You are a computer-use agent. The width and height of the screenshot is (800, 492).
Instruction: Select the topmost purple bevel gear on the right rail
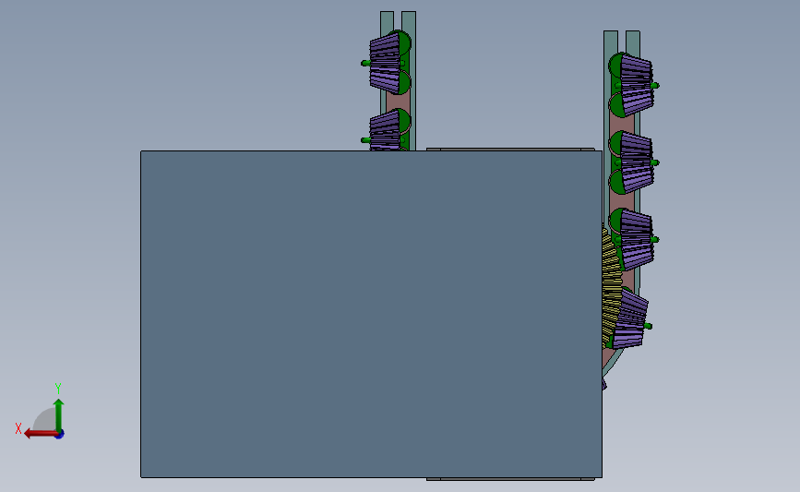637,85
